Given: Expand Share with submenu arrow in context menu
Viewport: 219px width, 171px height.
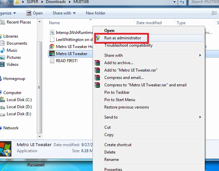Looking at the screenshot, I should point(200,55).
